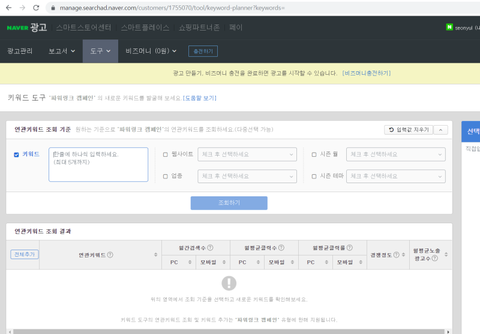
Task: Click scrollbar left arrow at bottom
Action: click(10, 332)
